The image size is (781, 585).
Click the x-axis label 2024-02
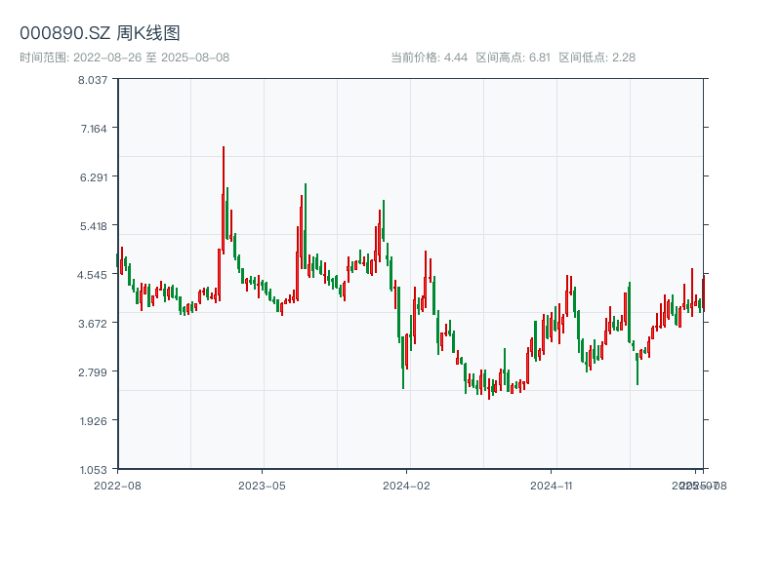coord(406,486)
